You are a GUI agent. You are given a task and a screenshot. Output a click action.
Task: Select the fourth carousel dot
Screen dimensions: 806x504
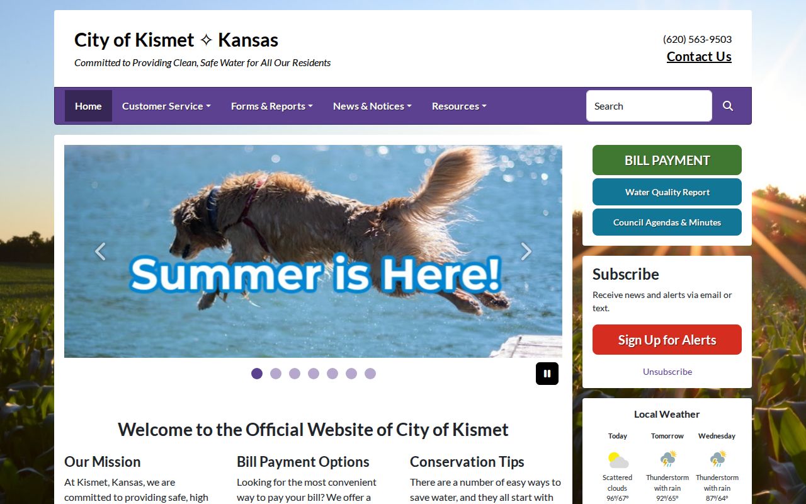tap(314, 374)
